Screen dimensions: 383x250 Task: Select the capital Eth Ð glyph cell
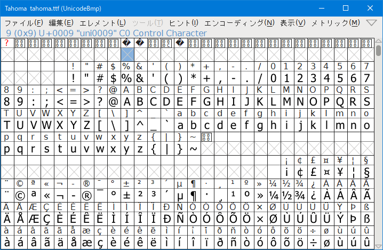(x=166, y=219)
